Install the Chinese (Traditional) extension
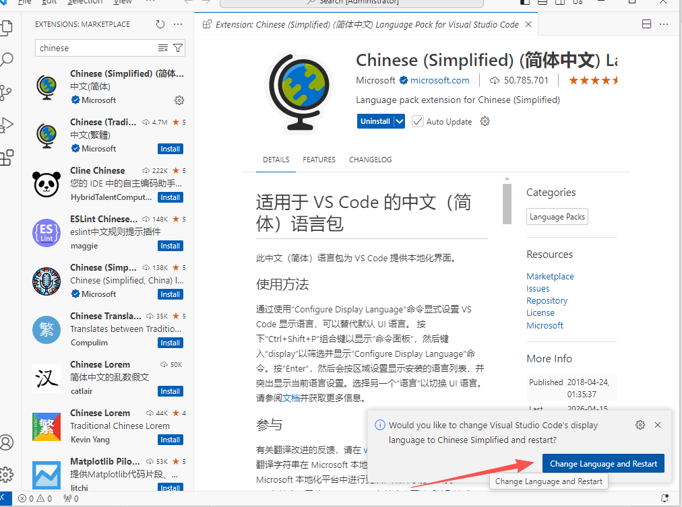The width and height of the screenshot is (682, 507). [170, 149]
